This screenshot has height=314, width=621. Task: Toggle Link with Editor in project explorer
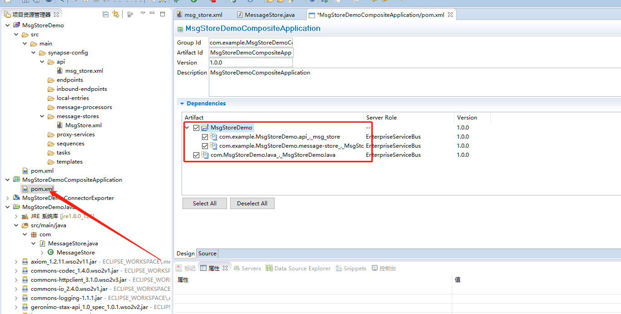pyautogui.click(x=116, y=15)
